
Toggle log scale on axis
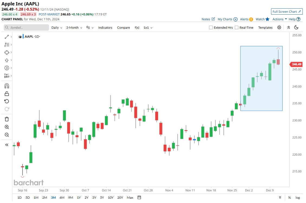click(298, 198)
